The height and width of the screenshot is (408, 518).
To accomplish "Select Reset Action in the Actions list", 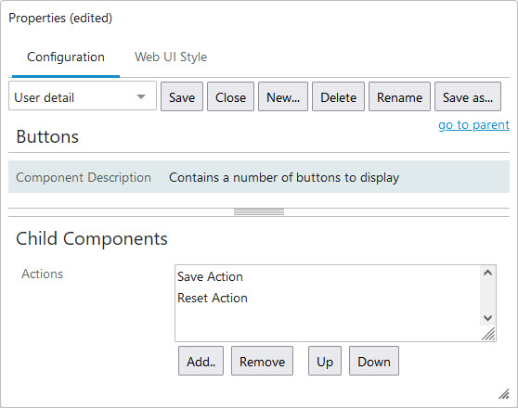I will point(213,298).
